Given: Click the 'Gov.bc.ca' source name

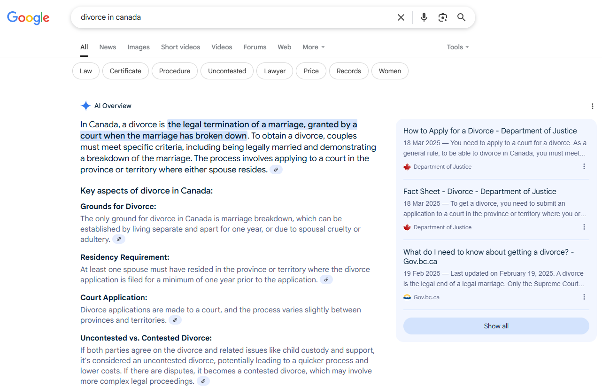Looking at the screenshot, I should pyautogui.click(x=426, y=297).
